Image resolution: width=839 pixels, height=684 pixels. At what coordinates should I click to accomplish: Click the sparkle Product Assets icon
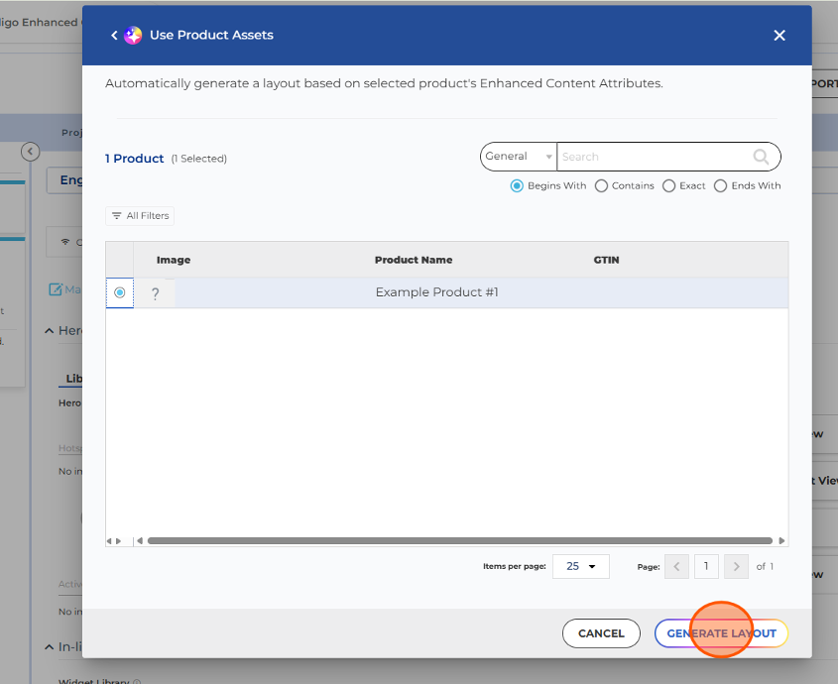(133, 36)
